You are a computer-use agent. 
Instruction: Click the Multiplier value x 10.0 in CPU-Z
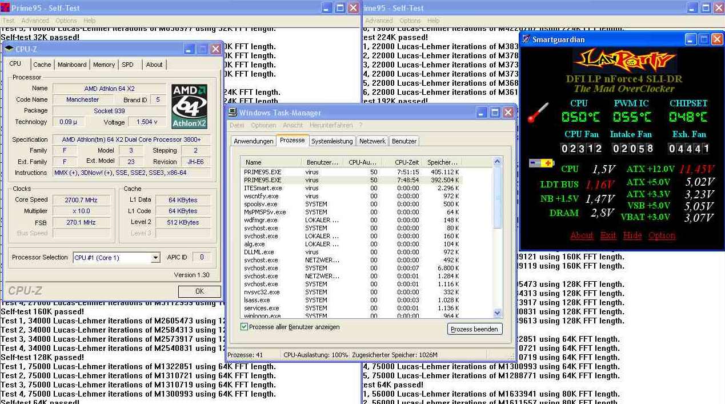(x=82, y=211)
